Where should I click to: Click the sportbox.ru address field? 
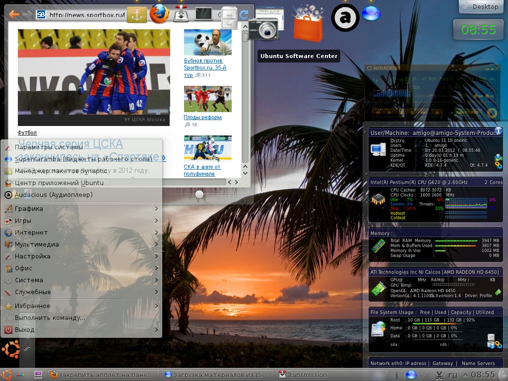(87, 14)
